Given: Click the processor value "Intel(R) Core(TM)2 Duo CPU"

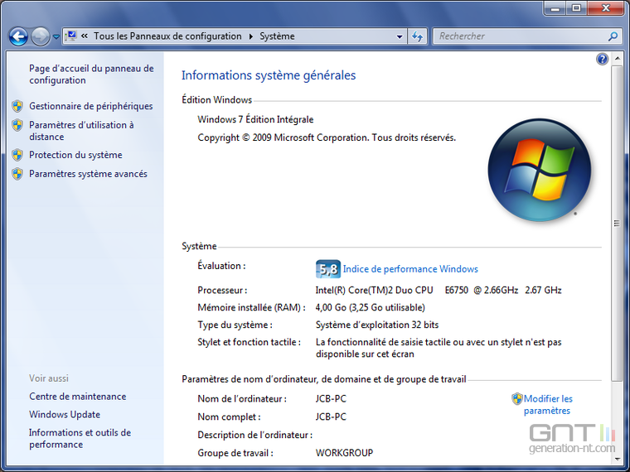Looking at the screenshot, I should tap(374, 290).
